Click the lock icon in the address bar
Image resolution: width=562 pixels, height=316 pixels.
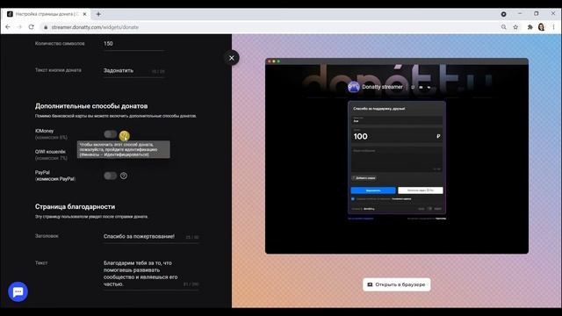[46, 27]
